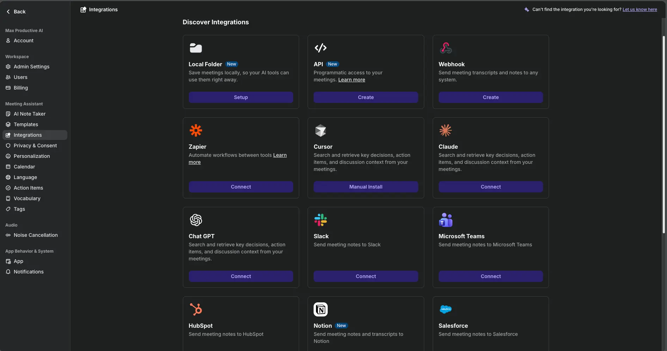
Task: Click the Webhook logo icon
Action: [446, 48]
